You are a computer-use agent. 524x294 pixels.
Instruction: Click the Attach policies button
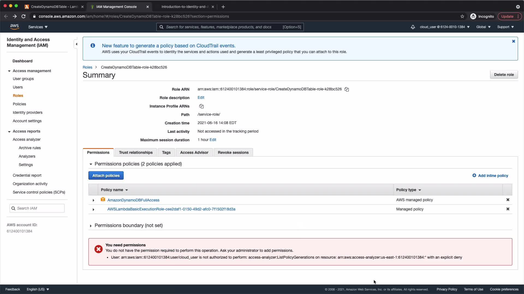click(x=106, y=176)
